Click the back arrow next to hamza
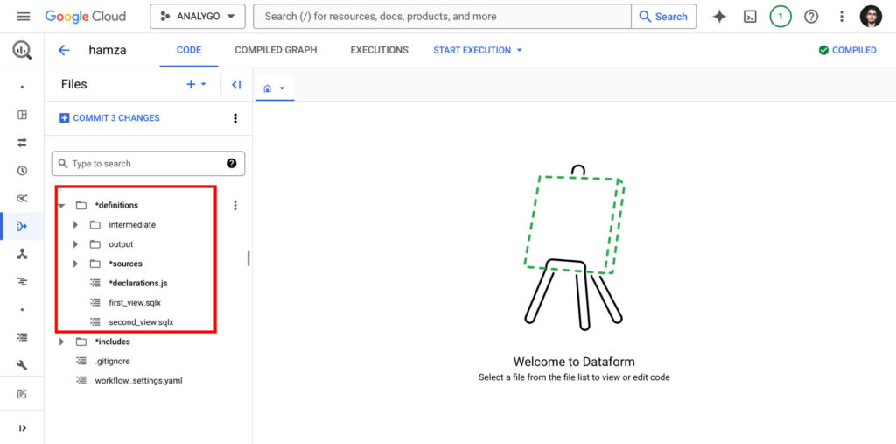The height and width of the screenshot is (444, 896). pos(64,50)
